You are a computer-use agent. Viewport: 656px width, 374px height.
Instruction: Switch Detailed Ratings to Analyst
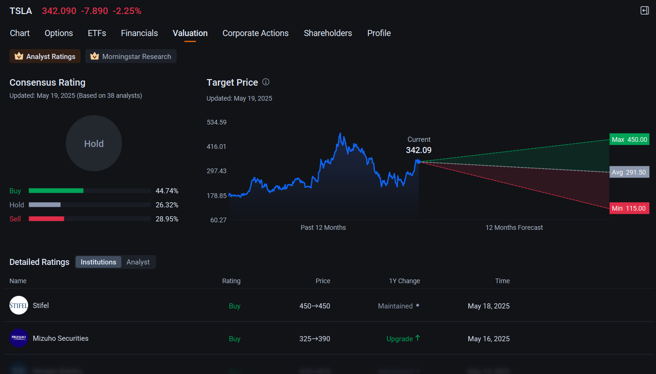(138, 262)
